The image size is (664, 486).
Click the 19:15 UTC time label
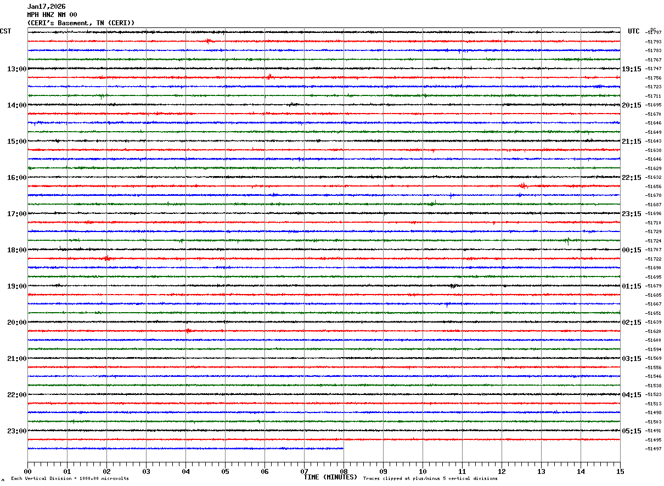coord(632,69)
